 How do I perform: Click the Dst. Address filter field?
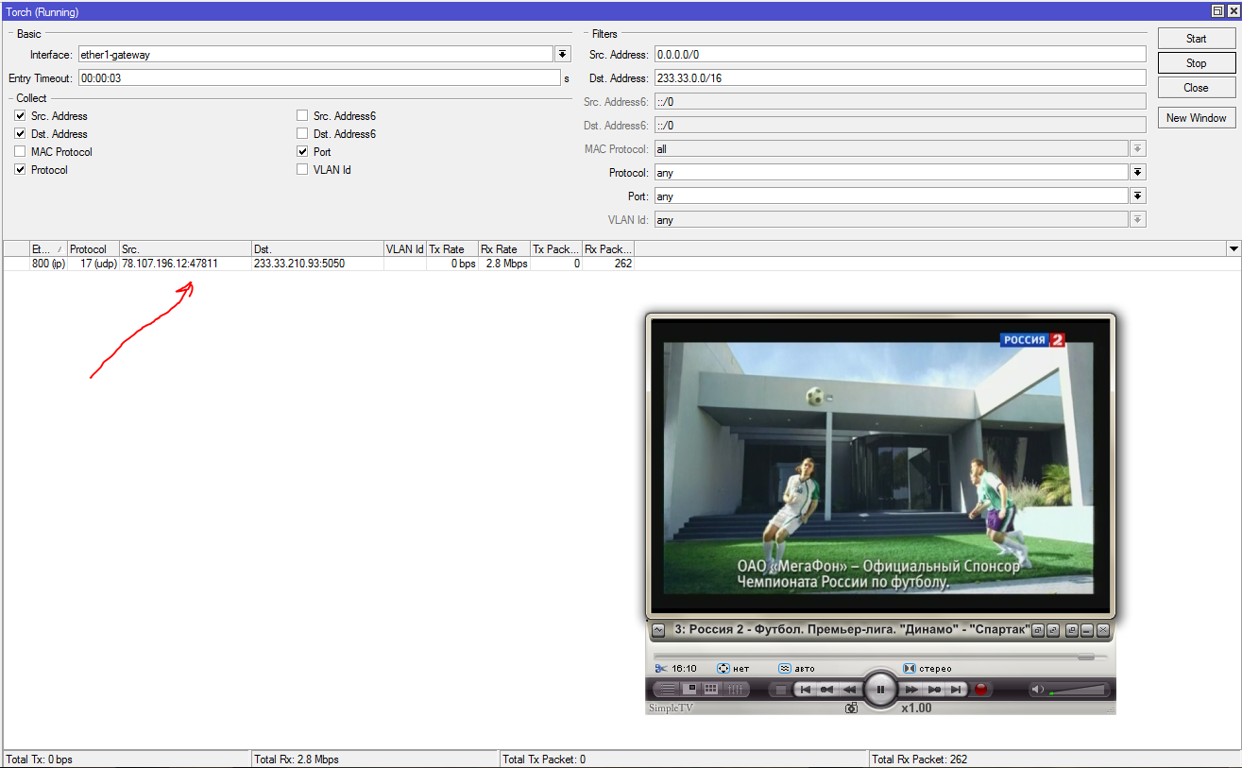(x=900, y=78)
